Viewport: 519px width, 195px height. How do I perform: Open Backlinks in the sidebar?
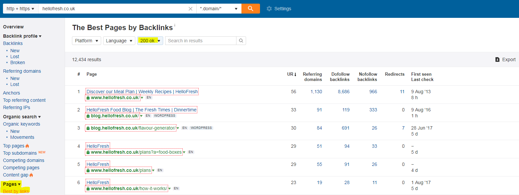point(13,43)
